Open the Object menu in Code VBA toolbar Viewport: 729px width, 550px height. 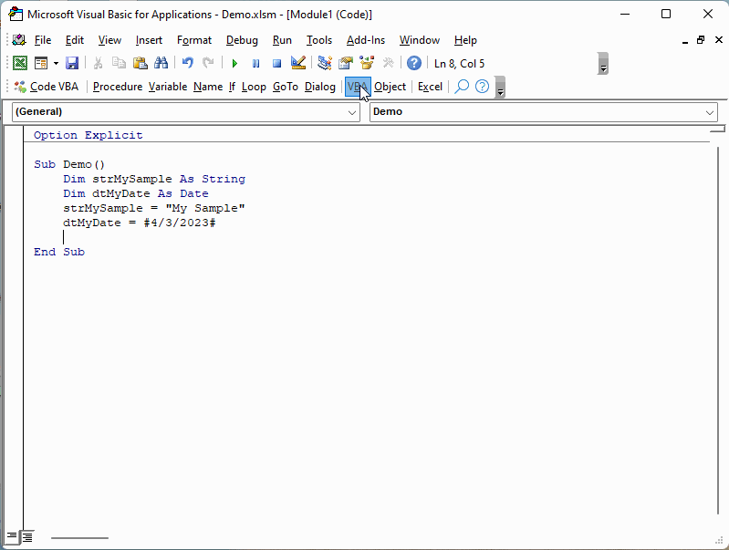[x=391, y=87]
